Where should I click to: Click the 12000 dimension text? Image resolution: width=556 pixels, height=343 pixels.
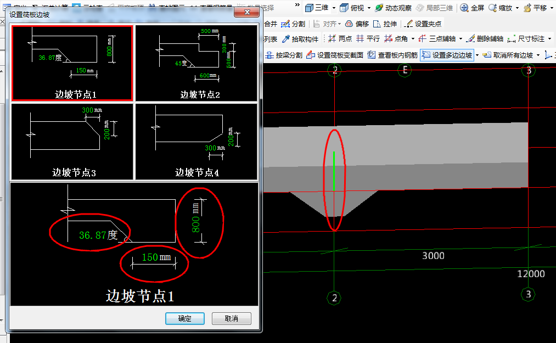pos(531,274)
